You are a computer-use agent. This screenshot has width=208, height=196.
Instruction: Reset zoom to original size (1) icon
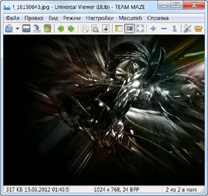pos(174,29)
